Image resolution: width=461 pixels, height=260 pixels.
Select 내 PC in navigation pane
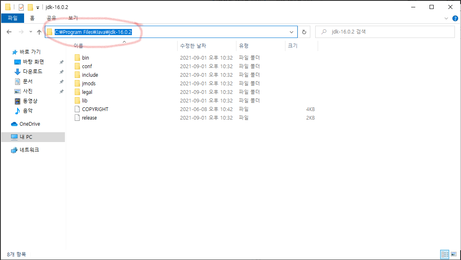[x=33, y=137]
